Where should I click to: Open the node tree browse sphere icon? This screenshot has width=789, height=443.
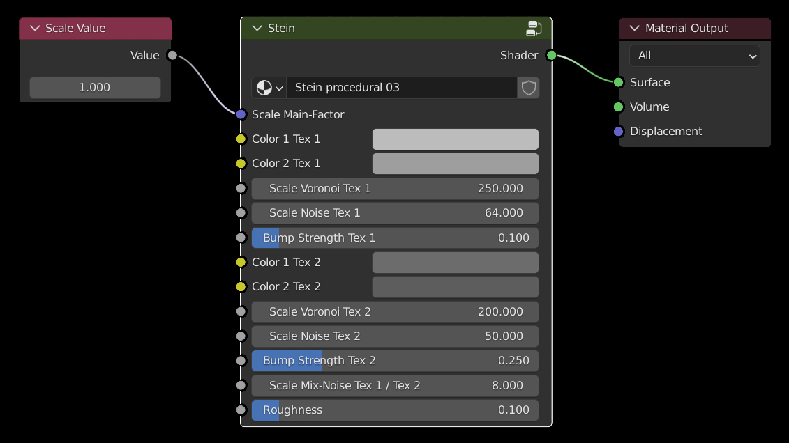tap(269, 88)
